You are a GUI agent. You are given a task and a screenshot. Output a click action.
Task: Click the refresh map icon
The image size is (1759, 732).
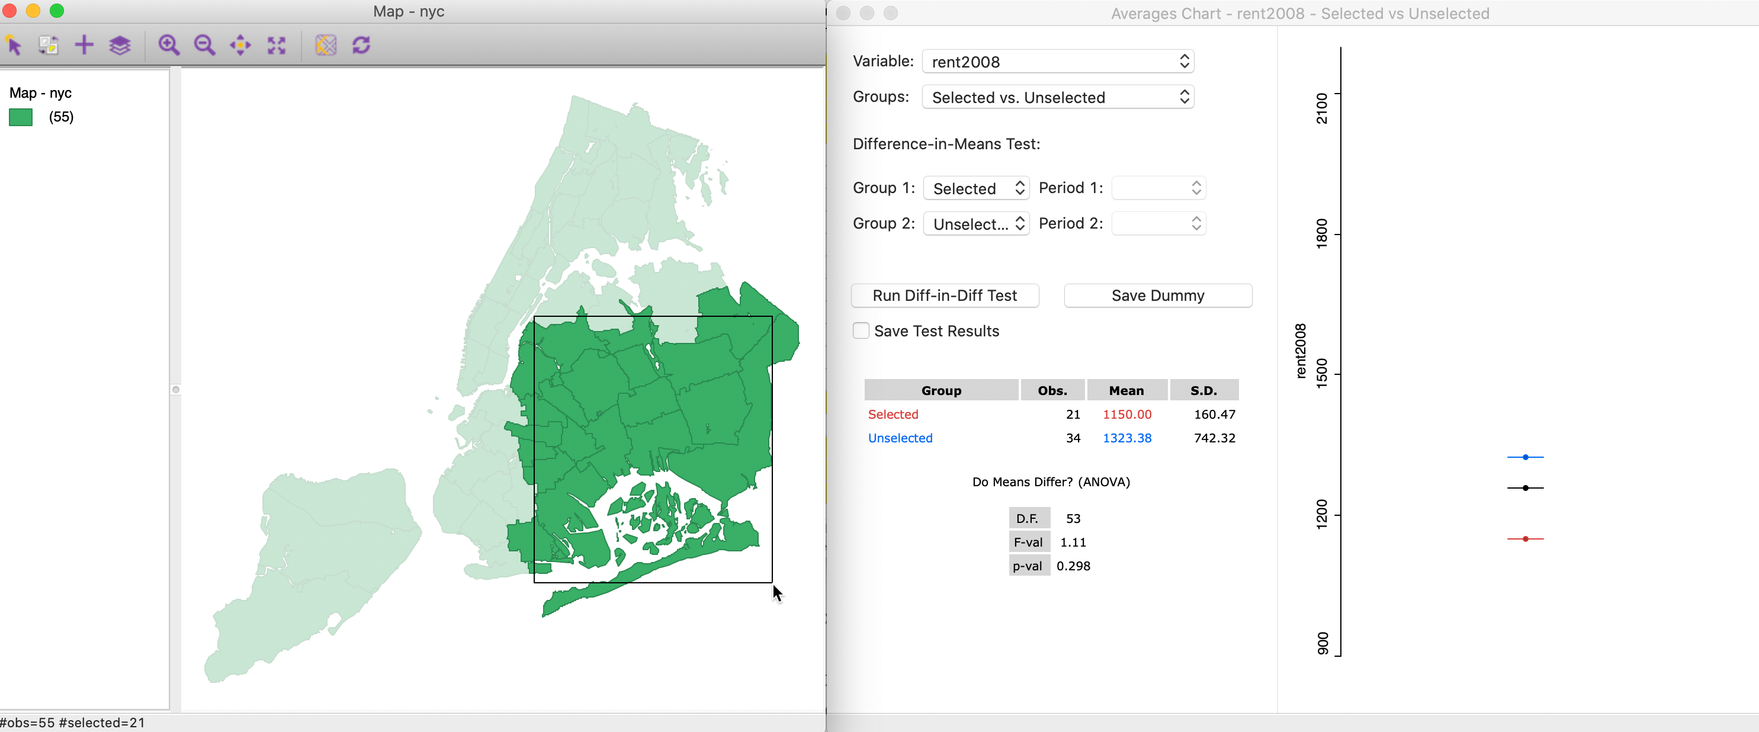point(361,45)
